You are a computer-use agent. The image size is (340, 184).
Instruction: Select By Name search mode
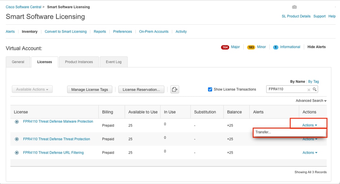click(x=297, y=81)
